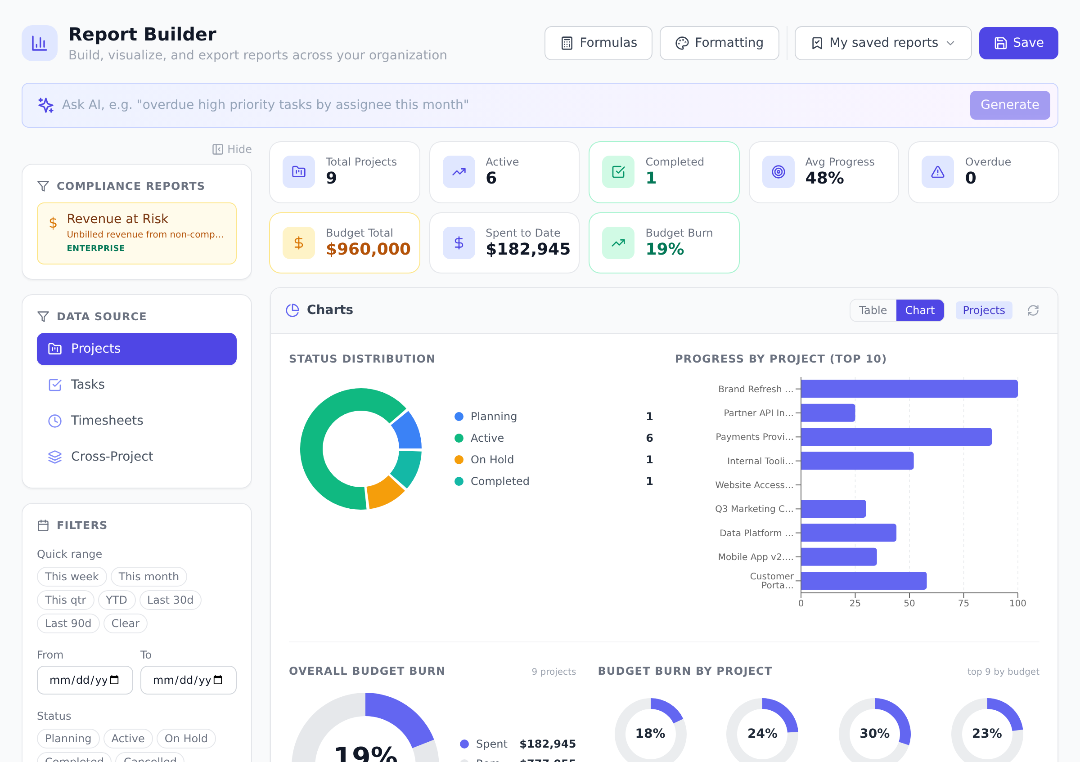
Task: Collapse the sidebar with the Hide control
Action: tap(232, 149)
